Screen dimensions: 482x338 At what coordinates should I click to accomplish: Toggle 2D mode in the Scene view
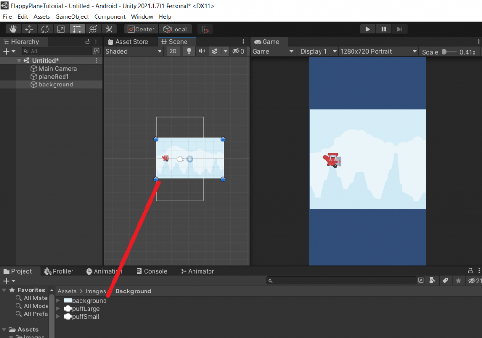point(173,51)
